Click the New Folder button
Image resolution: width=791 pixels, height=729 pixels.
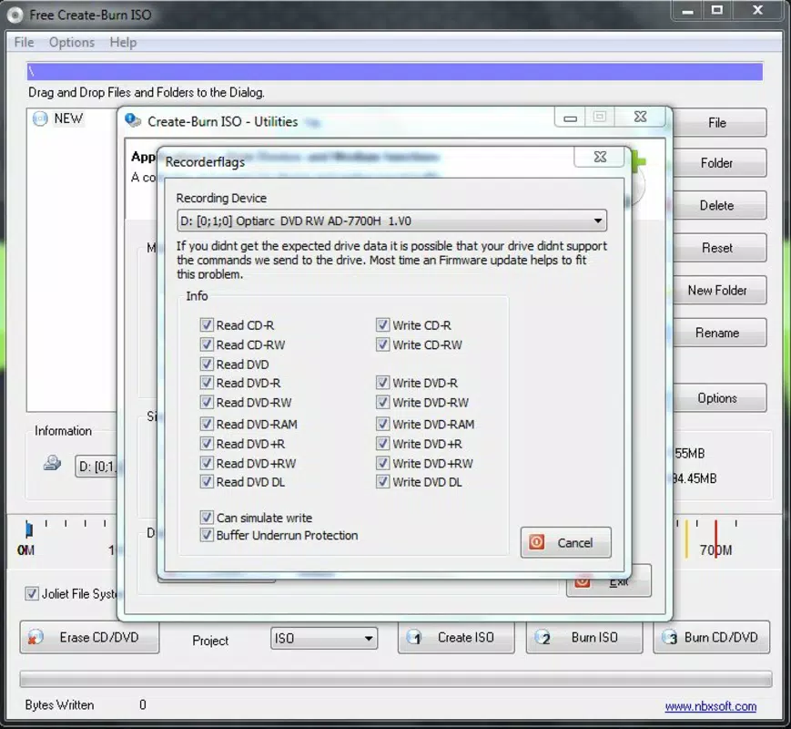(x=719, y=290)
